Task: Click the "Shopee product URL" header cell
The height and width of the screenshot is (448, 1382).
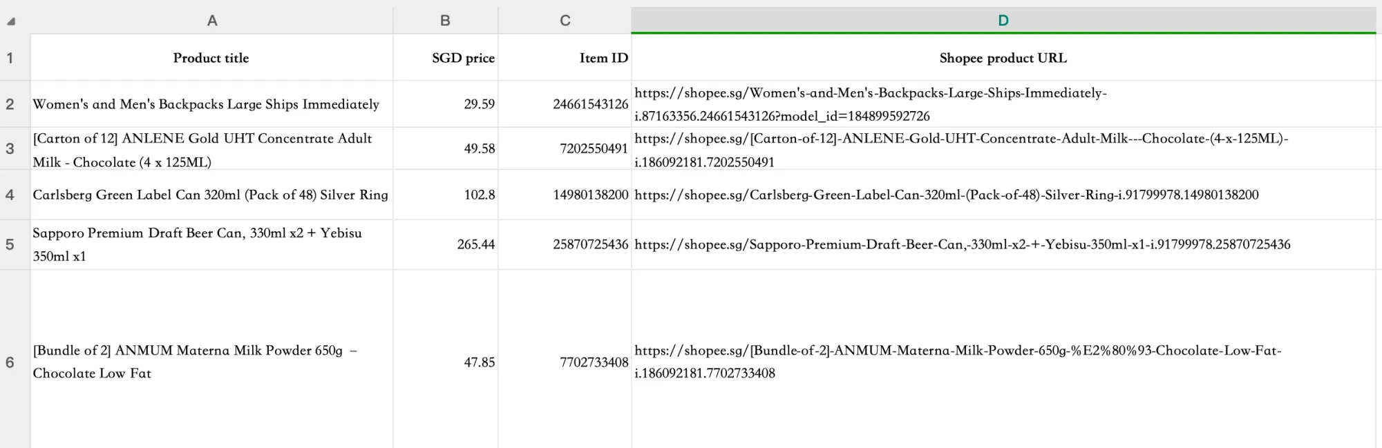Action: (x=1003, y=58)
